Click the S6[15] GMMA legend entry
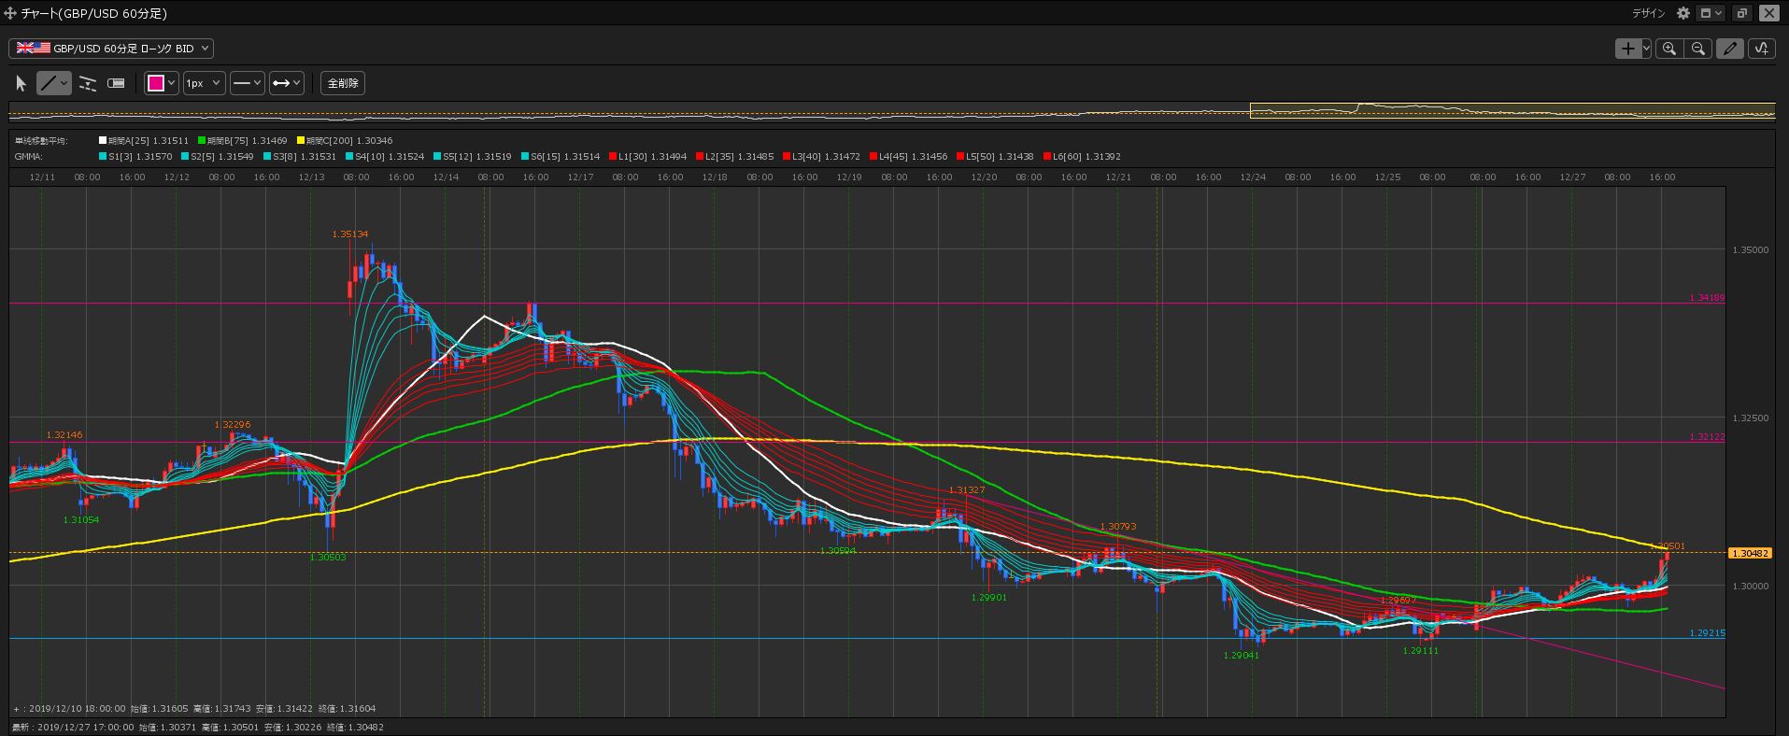This screenshot has width=1789, height=736. pyautogui.click(x=561, y=157)
